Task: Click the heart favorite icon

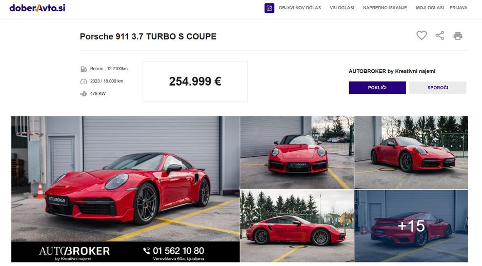Action: tap(421, 36)
